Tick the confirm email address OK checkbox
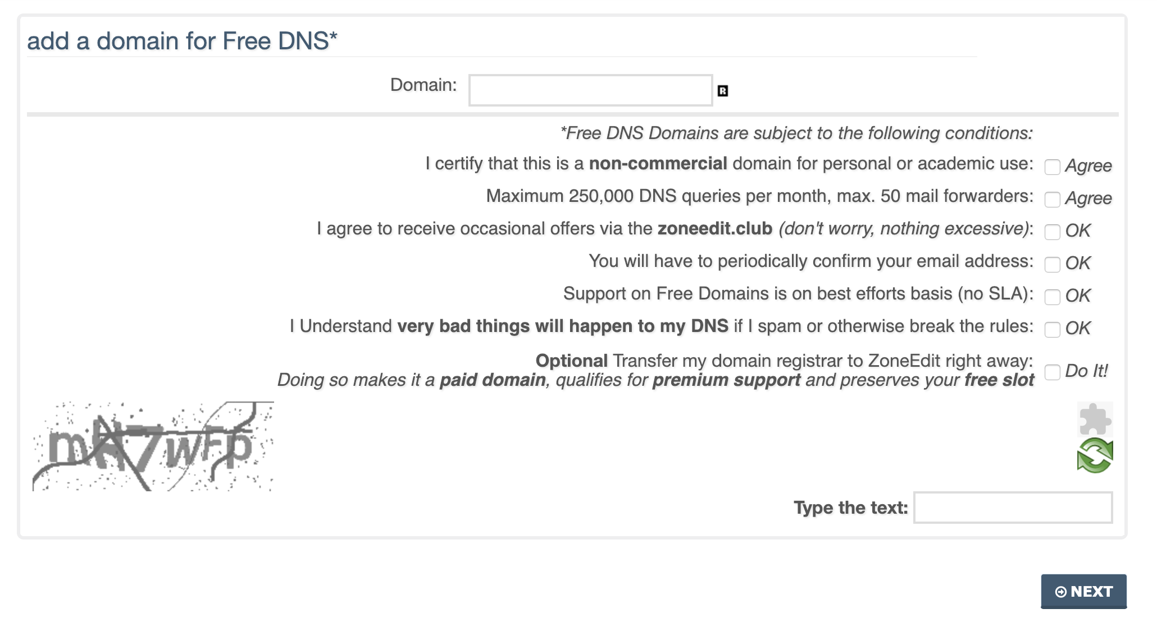This screenshot has width=1157, height=627. tap(1052, 265)
